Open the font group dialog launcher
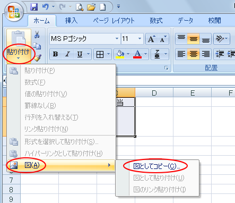The width and height of the screenshot is (235, 203). tap(167, 68)
